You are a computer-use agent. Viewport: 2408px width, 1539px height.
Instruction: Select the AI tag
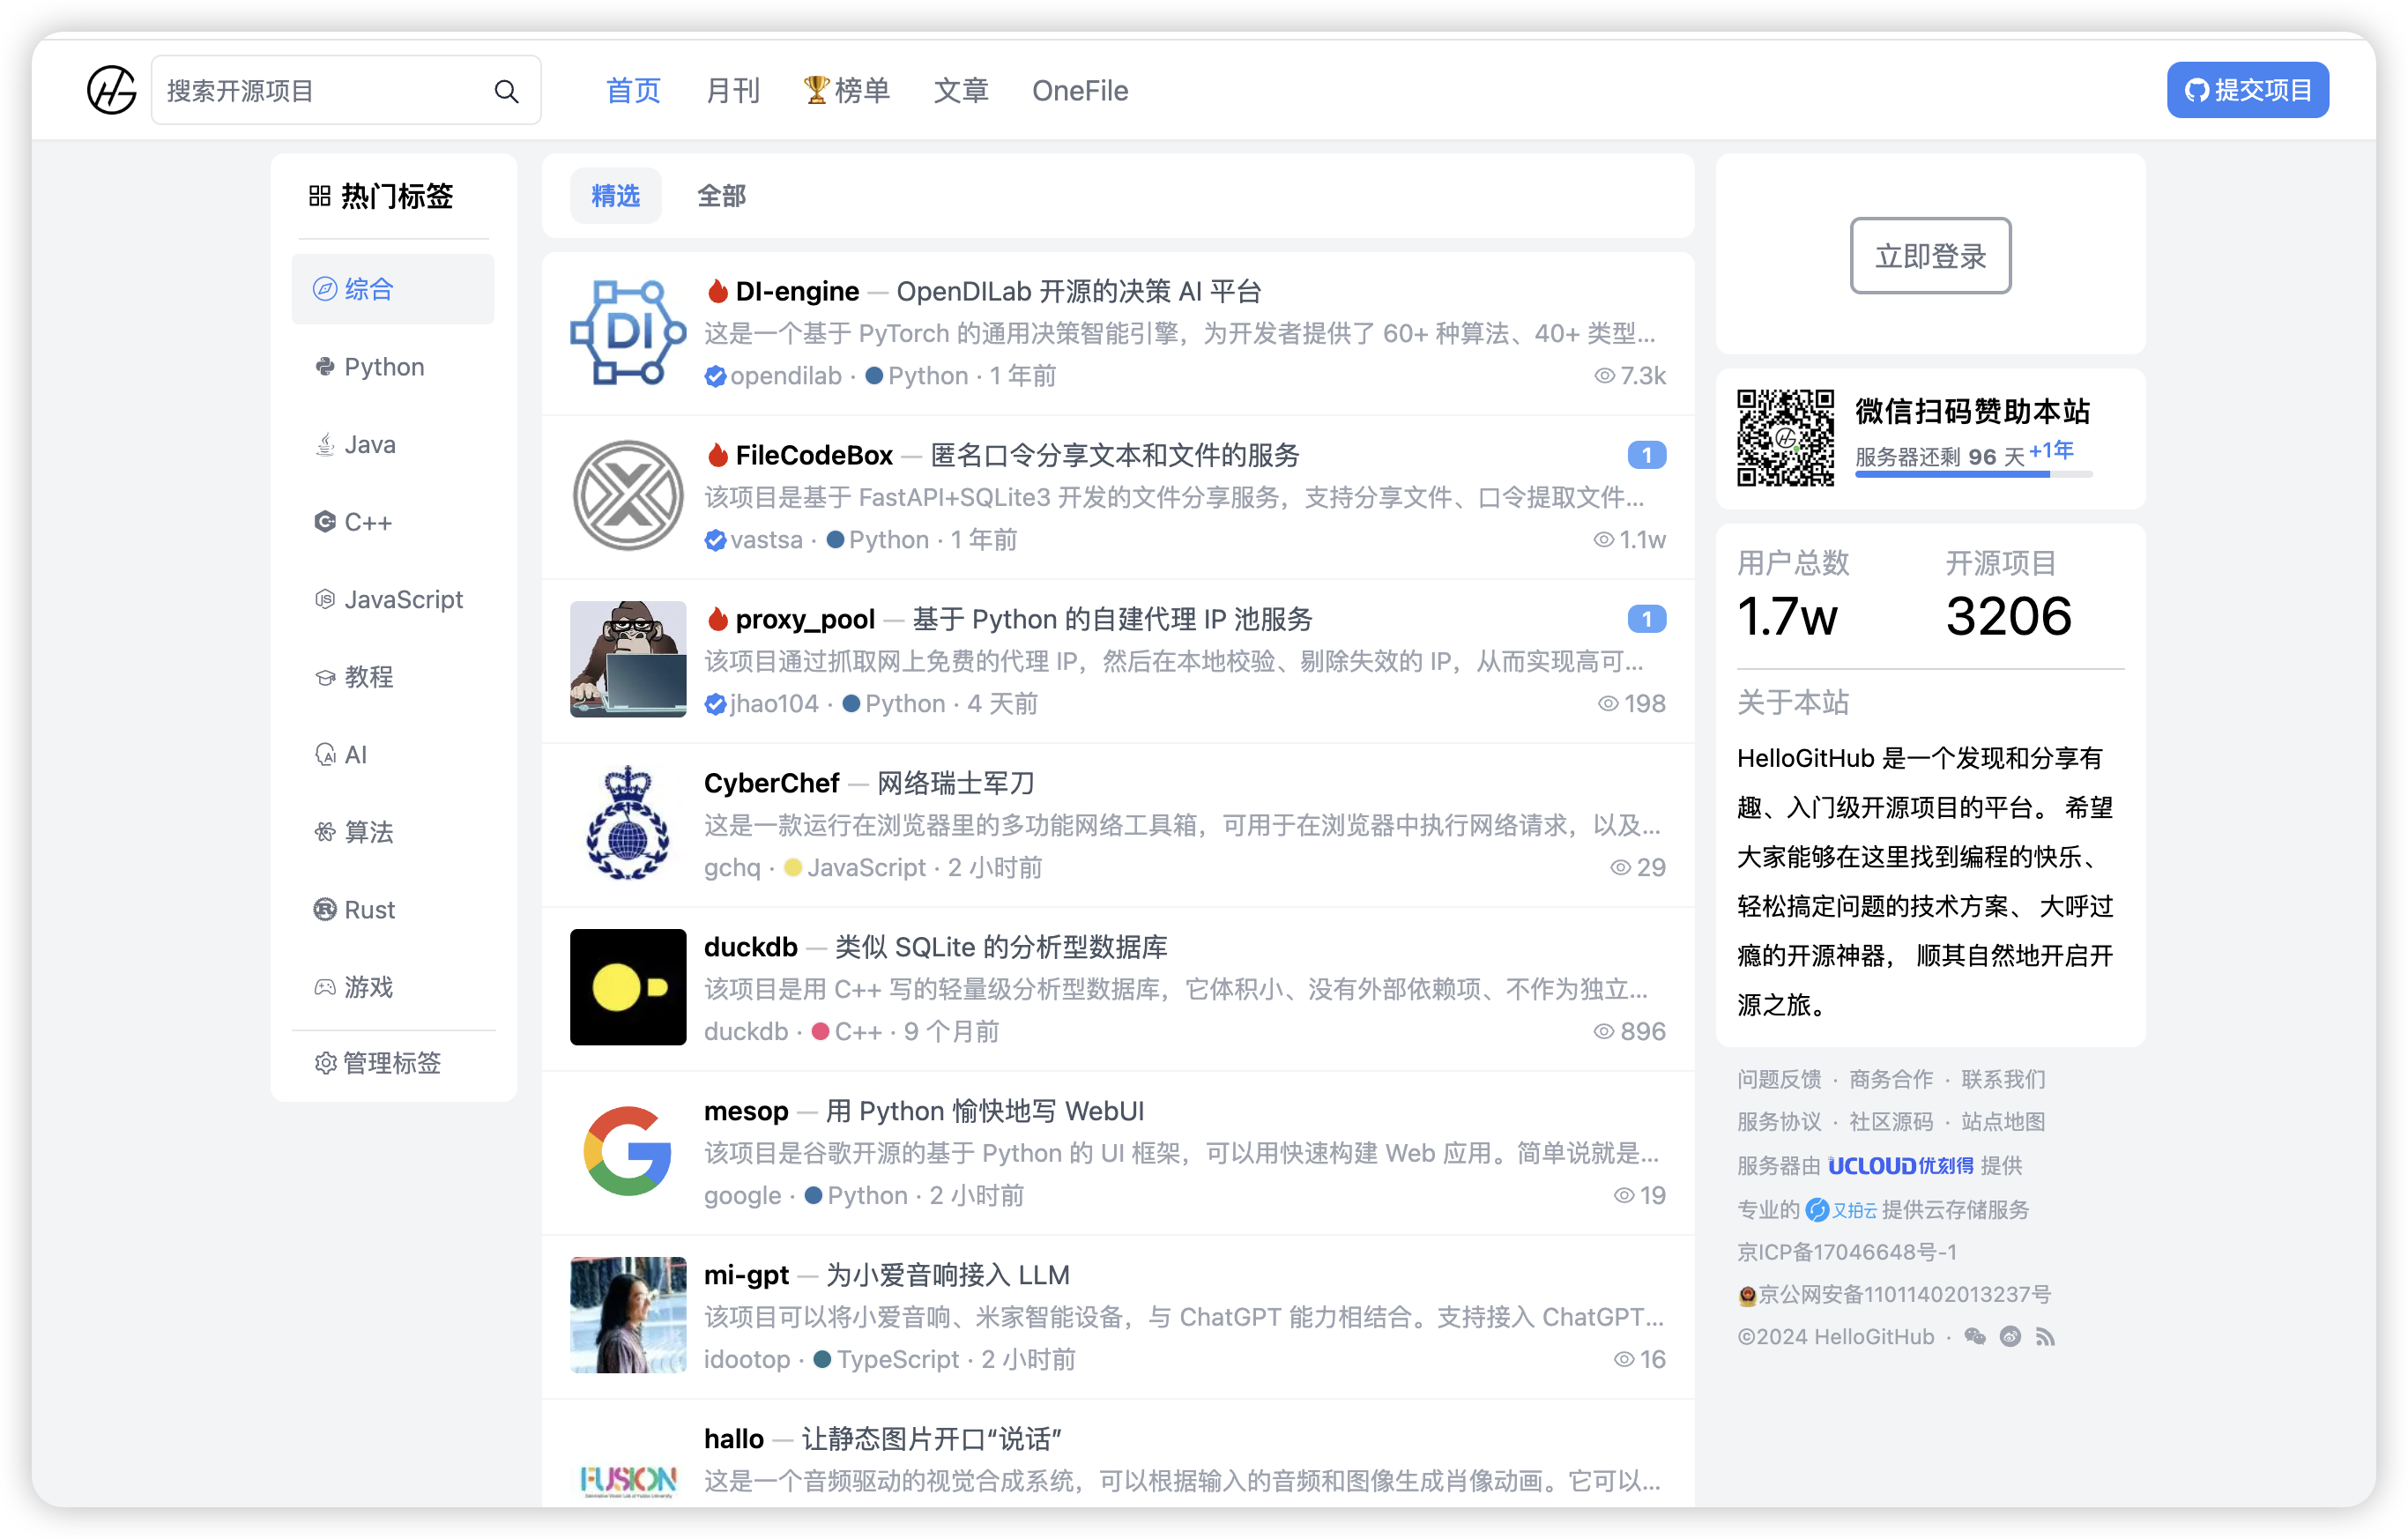coord(393,755)
